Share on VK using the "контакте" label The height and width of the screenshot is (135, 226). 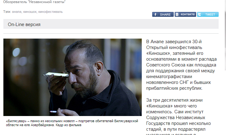[188, 14]
